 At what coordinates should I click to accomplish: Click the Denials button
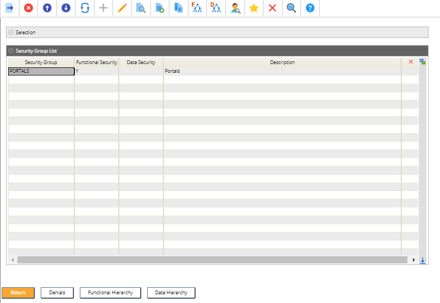[57, 293]
